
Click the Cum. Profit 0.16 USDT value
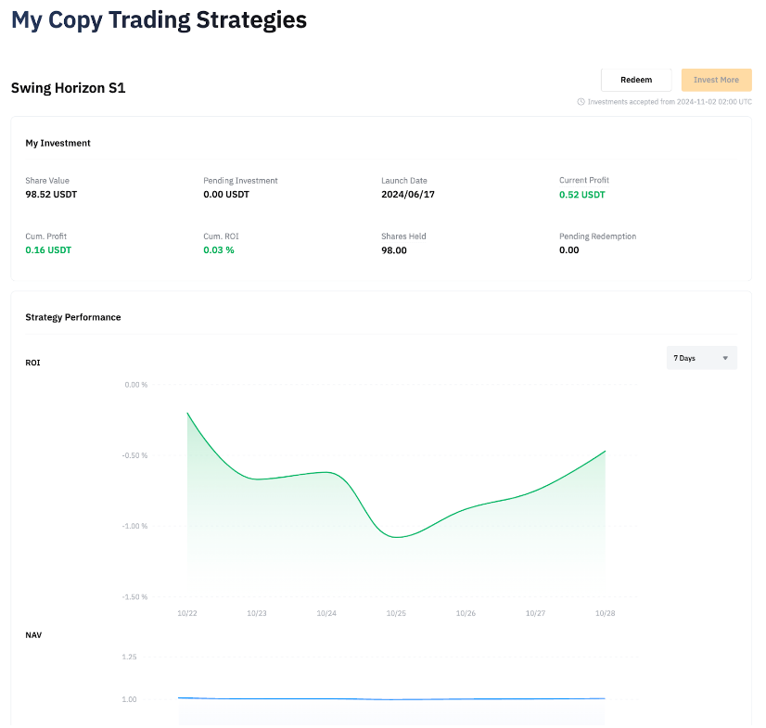pyautogui.click(x=48, y=250)
